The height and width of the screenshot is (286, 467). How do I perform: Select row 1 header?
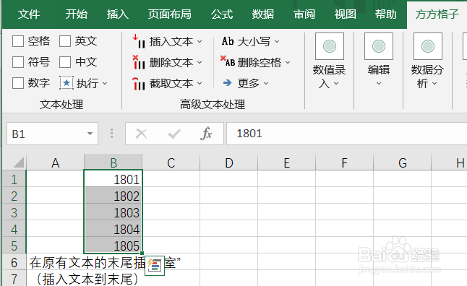[14, 179]
